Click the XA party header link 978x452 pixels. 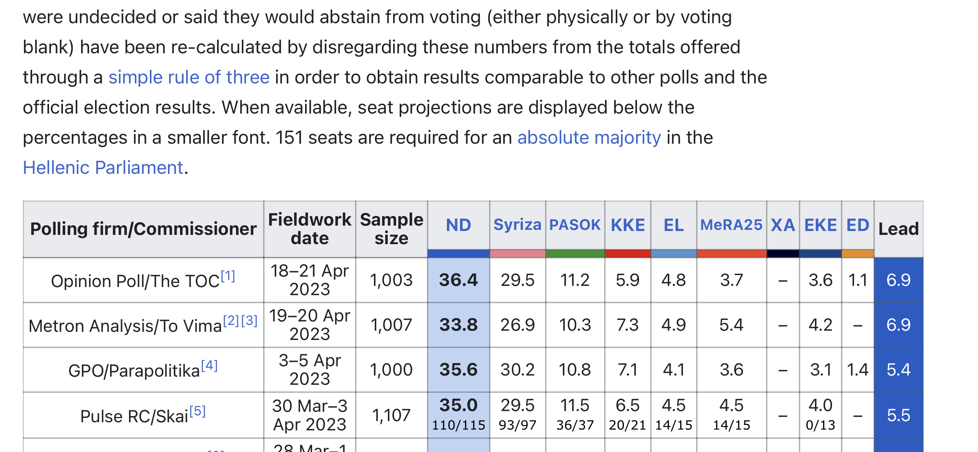pyautogui.click(x=783, y=225)
